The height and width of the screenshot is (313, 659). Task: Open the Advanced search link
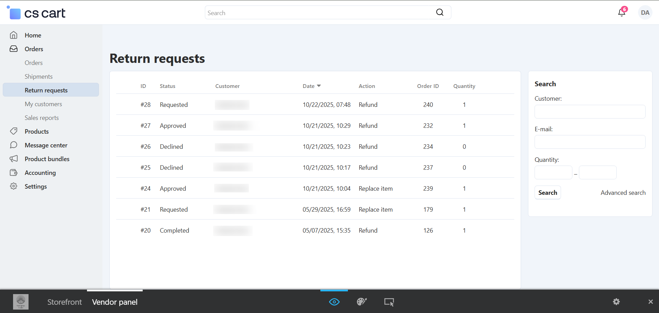pyautogui.click(x=623, y=193)
